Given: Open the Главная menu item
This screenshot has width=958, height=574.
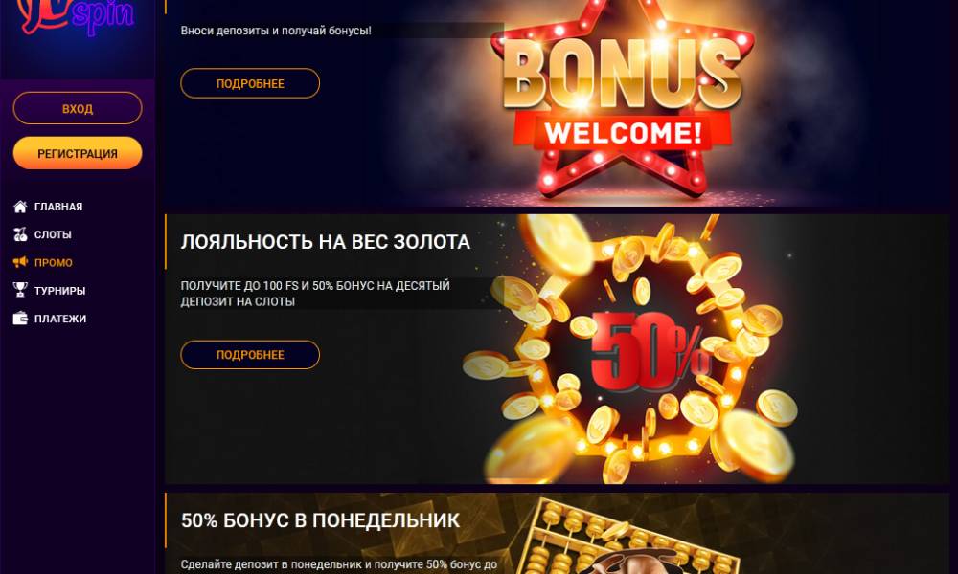Looking at the screenshot, I should click(58, 207).
